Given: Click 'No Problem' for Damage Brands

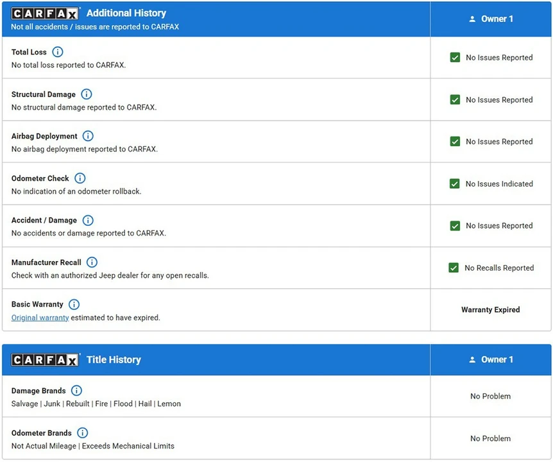Looking at the screenshot, I should (x=491, y=396).
